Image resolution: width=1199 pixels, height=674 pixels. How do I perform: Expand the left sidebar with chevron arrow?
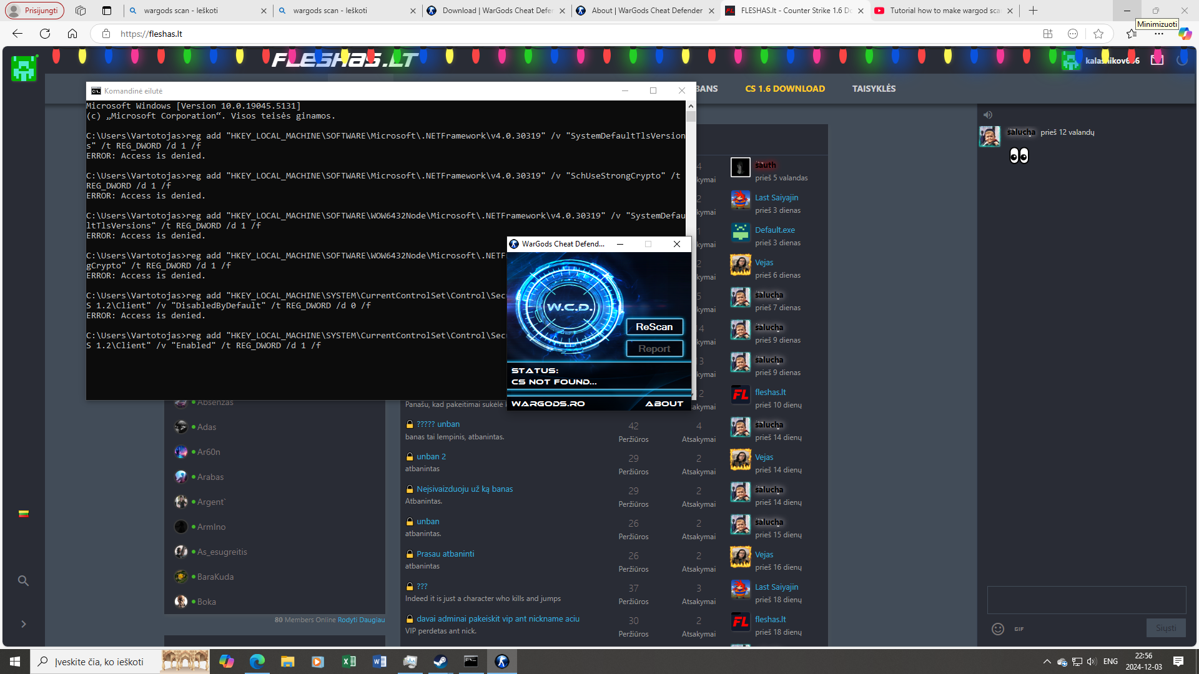(23, 624)
